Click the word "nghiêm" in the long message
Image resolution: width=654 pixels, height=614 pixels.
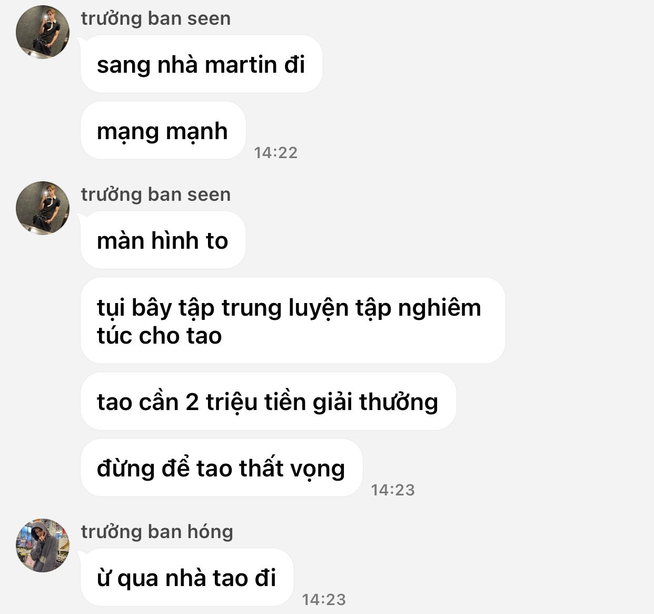(439, 308)
